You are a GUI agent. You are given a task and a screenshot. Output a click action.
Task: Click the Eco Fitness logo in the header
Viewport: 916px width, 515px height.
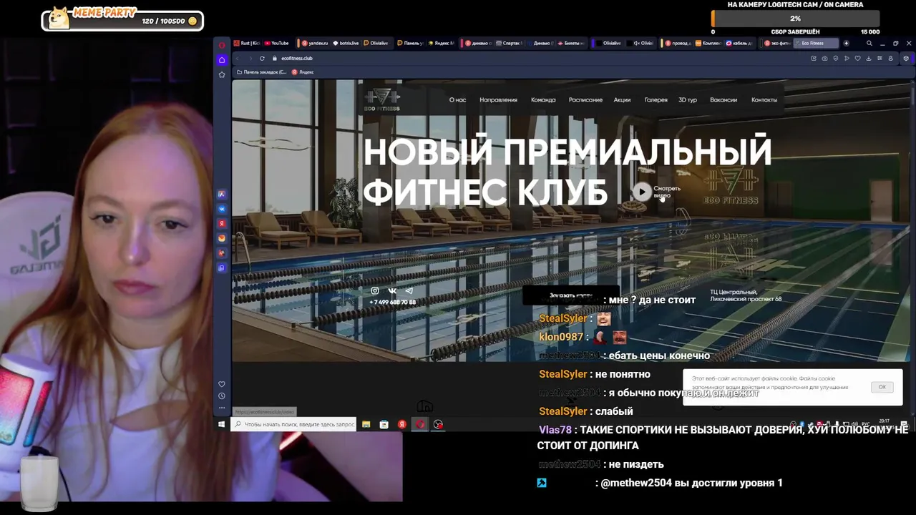[382, 99]
